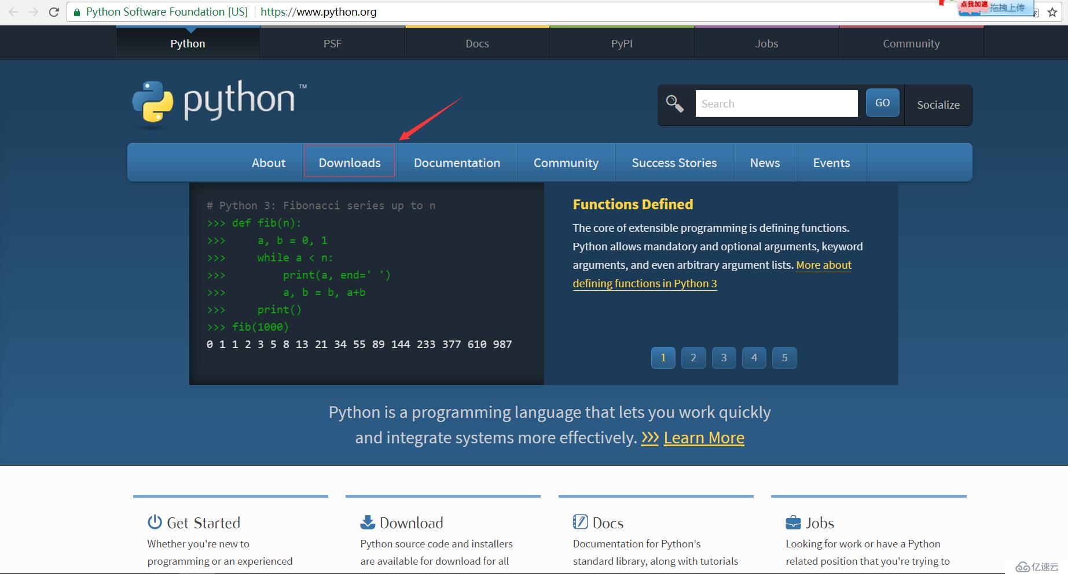Open the Success Stories menu
The height and width of the screenshot is (574, 1068).
(674, 162)
